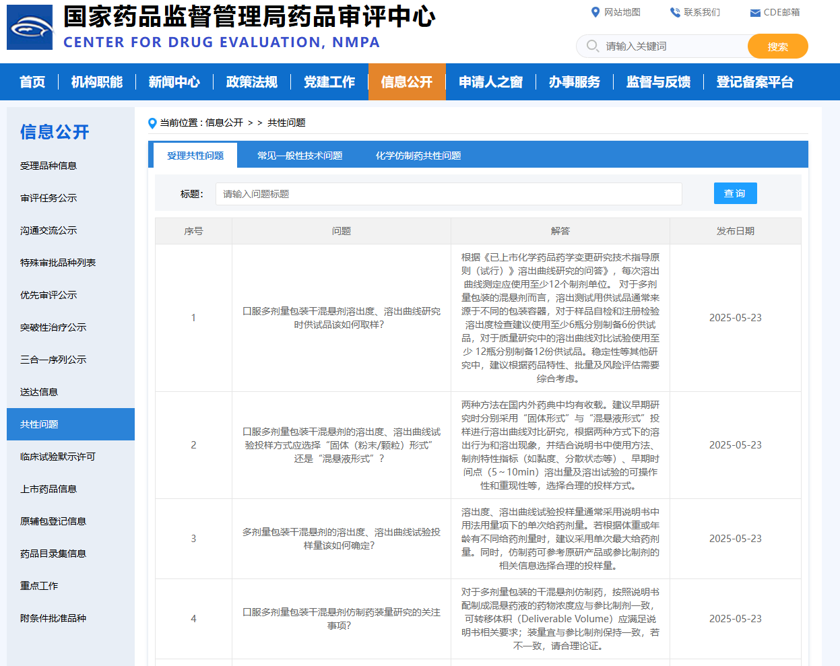Screen dimensions: 840x666
Task: Open 监督与反馈 navigation item
Action: coord(658,82)
